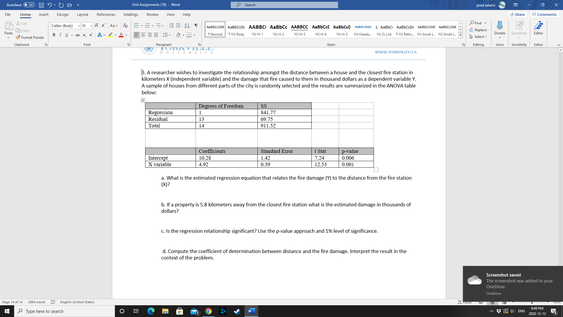
Task: Start Dictate voice typing
Action: 499,28
